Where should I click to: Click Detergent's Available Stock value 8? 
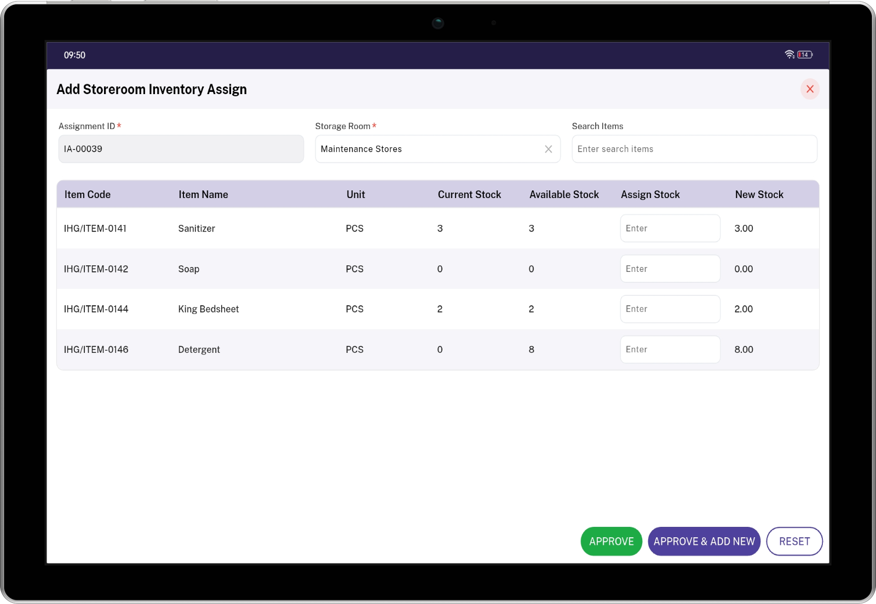[531, 350]
